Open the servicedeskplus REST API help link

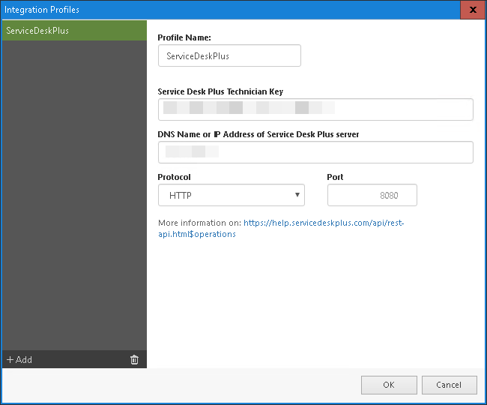pos(281,229)
